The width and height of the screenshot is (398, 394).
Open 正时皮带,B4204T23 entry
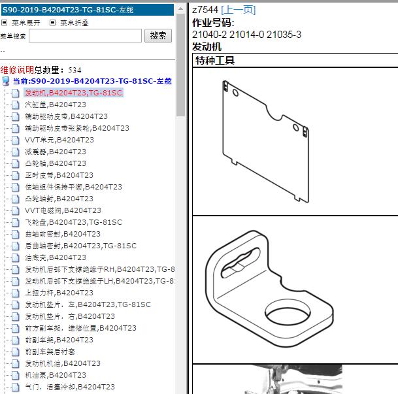(59, 175)
